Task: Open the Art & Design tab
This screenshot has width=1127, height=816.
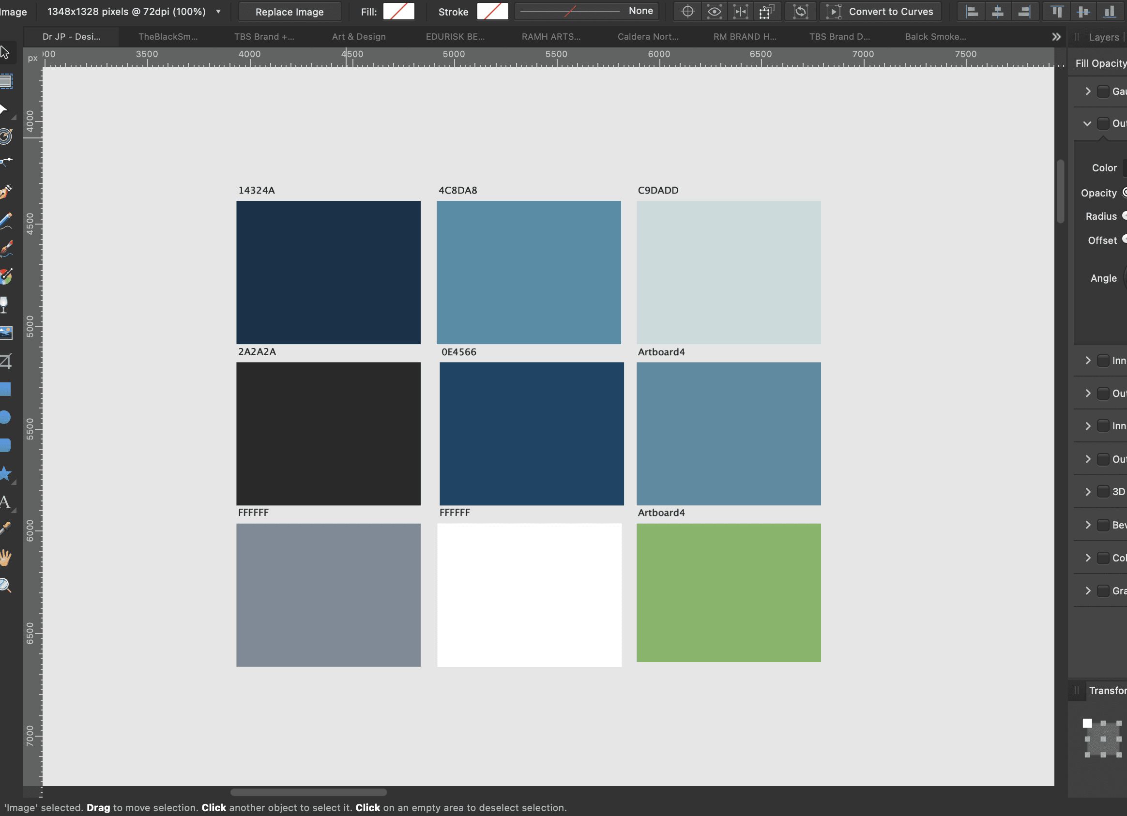Action: (x=358, y=37)
